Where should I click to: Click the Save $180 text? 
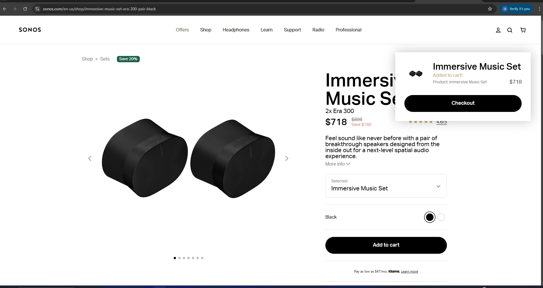361,124
